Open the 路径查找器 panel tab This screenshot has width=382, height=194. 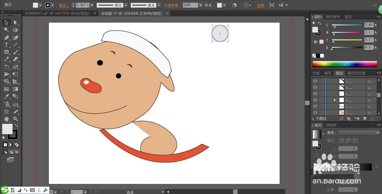(x=356, y=73)
